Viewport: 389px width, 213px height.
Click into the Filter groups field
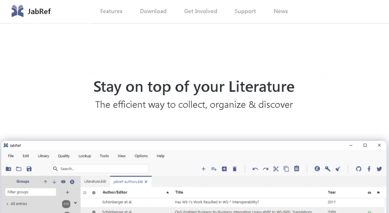click(30, 192)
